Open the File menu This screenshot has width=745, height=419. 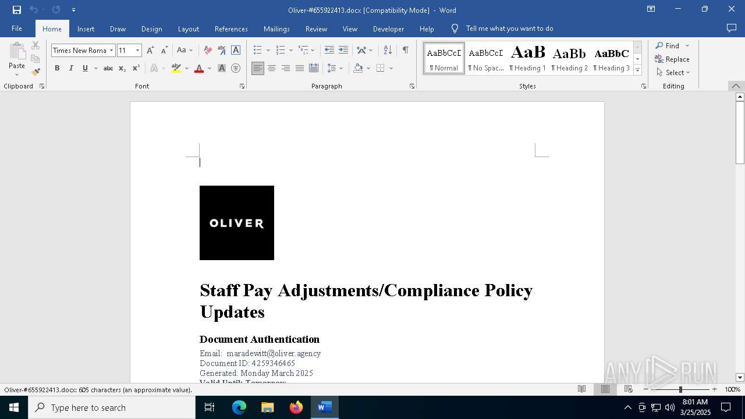pos(17,29)
